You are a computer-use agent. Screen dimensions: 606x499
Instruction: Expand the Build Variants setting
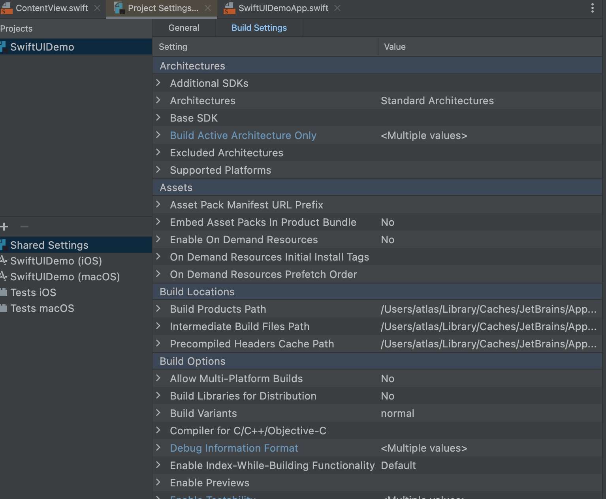[158, 413]
